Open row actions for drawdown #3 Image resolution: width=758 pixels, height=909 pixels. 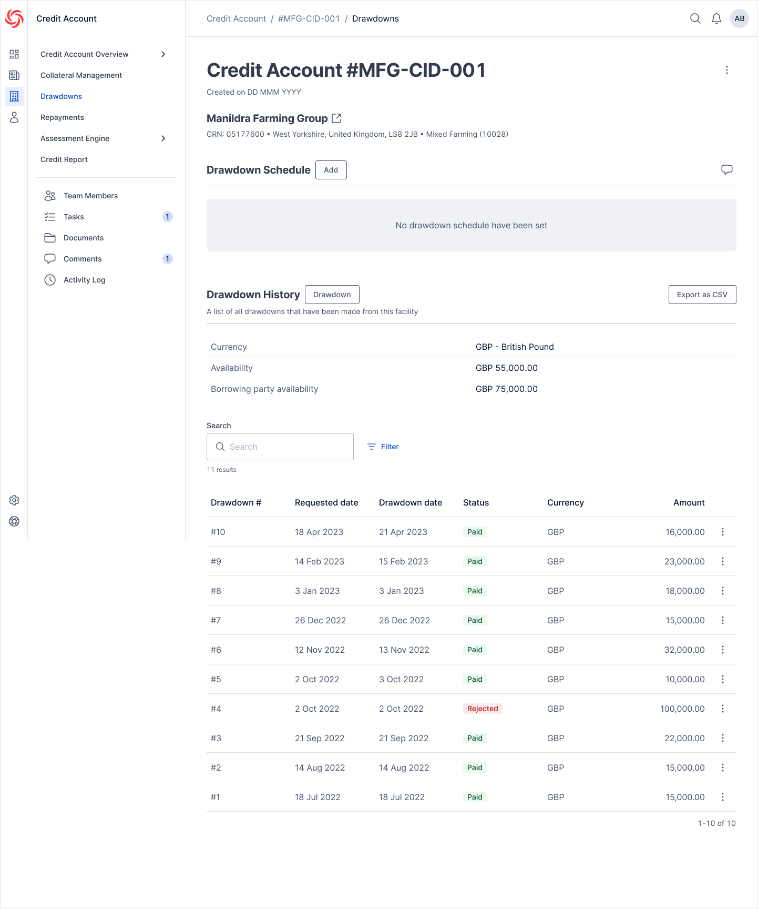(x=723, y=738)
